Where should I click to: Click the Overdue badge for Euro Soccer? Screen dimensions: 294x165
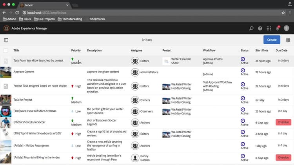click(283, 122)
